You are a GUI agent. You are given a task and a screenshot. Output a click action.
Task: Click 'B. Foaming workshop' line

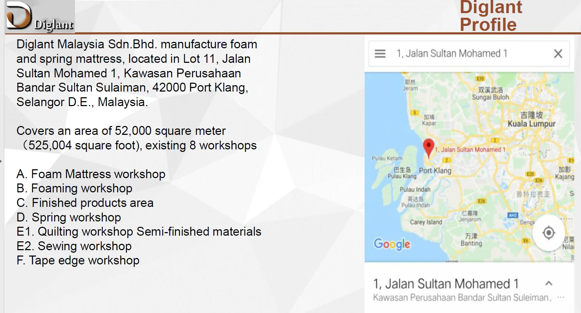click(74, 188)
